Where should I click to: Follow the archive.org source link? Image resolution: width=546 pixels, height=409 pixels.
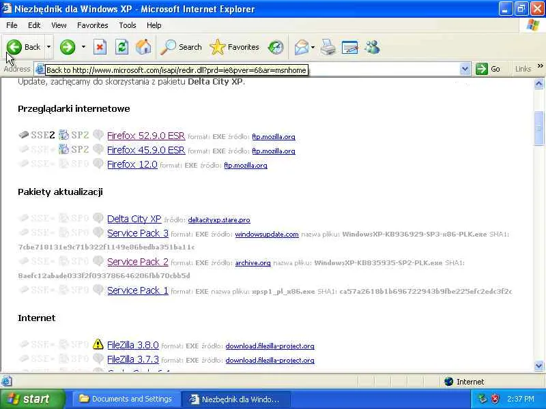point(253,262)
